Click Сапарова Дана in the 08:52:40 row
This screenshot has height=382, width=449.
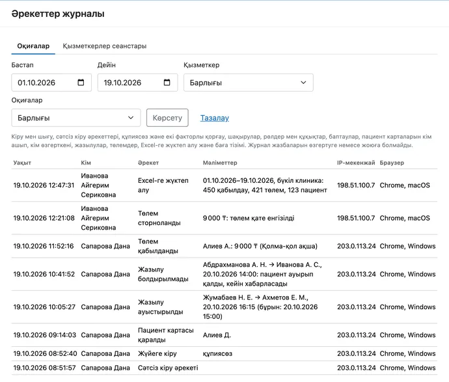105,353
